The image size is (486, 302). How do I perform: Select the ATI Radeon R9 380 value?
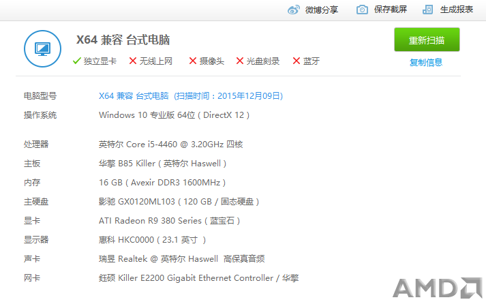pyautogui.click(x=169, y=221)
